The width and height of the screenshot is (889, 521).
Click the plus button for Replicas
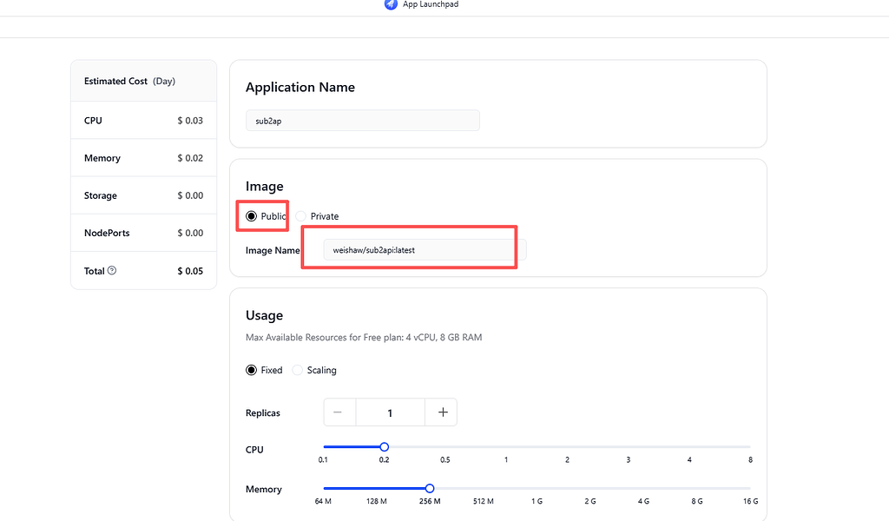coord(443,412)
